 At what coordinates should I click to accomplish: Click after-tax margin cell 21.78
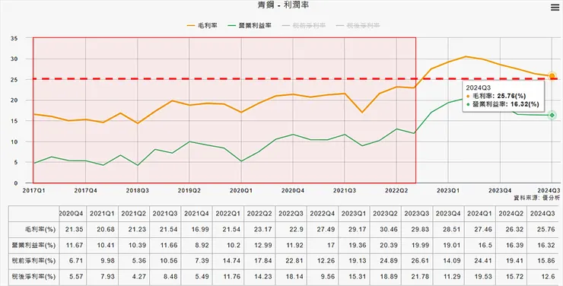pos(416,277)
